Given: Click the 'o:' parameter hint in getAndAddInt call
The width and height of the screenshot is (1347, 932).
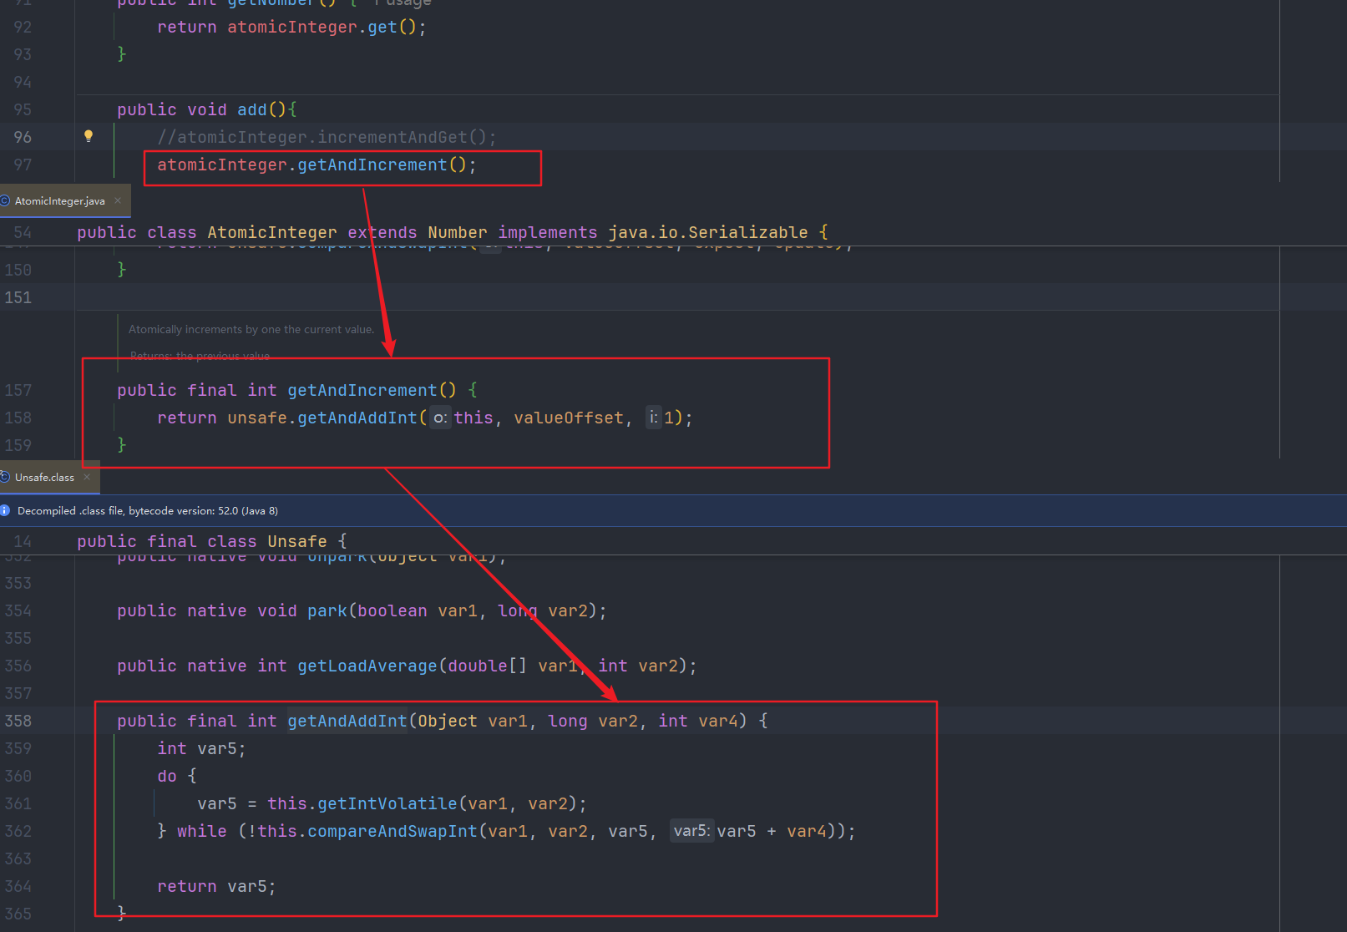Looking at the screenshot, I should tap(440, 418).
